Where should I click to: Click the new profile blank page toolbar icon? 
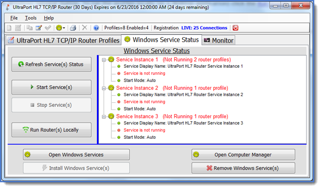(9, 28)
